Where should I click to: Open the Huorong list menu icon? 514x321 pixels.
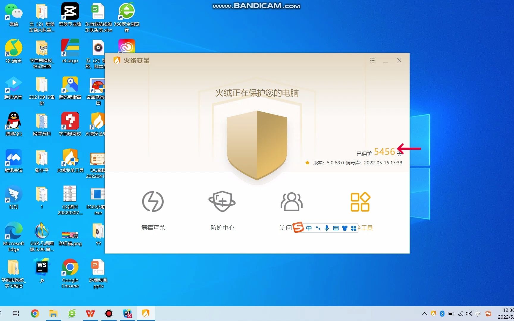pos(372,60)
